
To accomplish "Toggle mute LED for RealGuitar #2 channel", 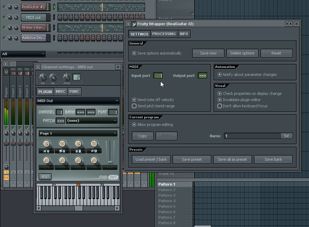I will pyautogui.click(x=4, y=7).
